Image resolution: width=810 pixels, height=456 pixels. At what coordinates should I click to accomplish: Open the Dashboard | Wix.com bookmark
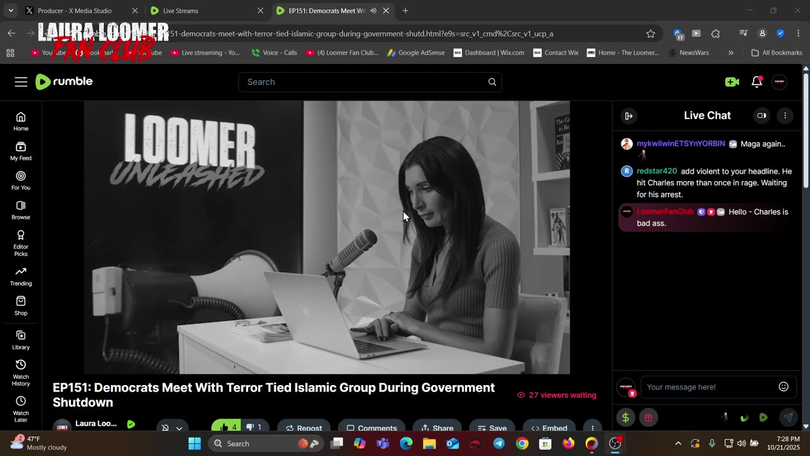click(489, 53)
